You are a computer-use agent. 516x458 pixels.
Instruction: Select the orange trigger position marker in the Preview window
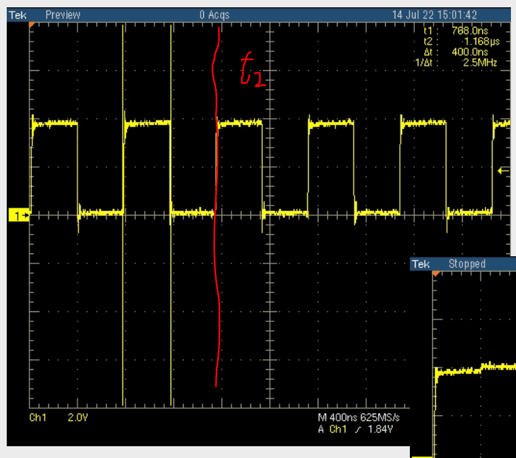pos(31,25)
